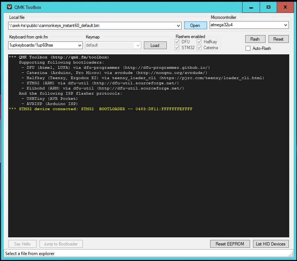Close the QMK Toolbox window

285,7
